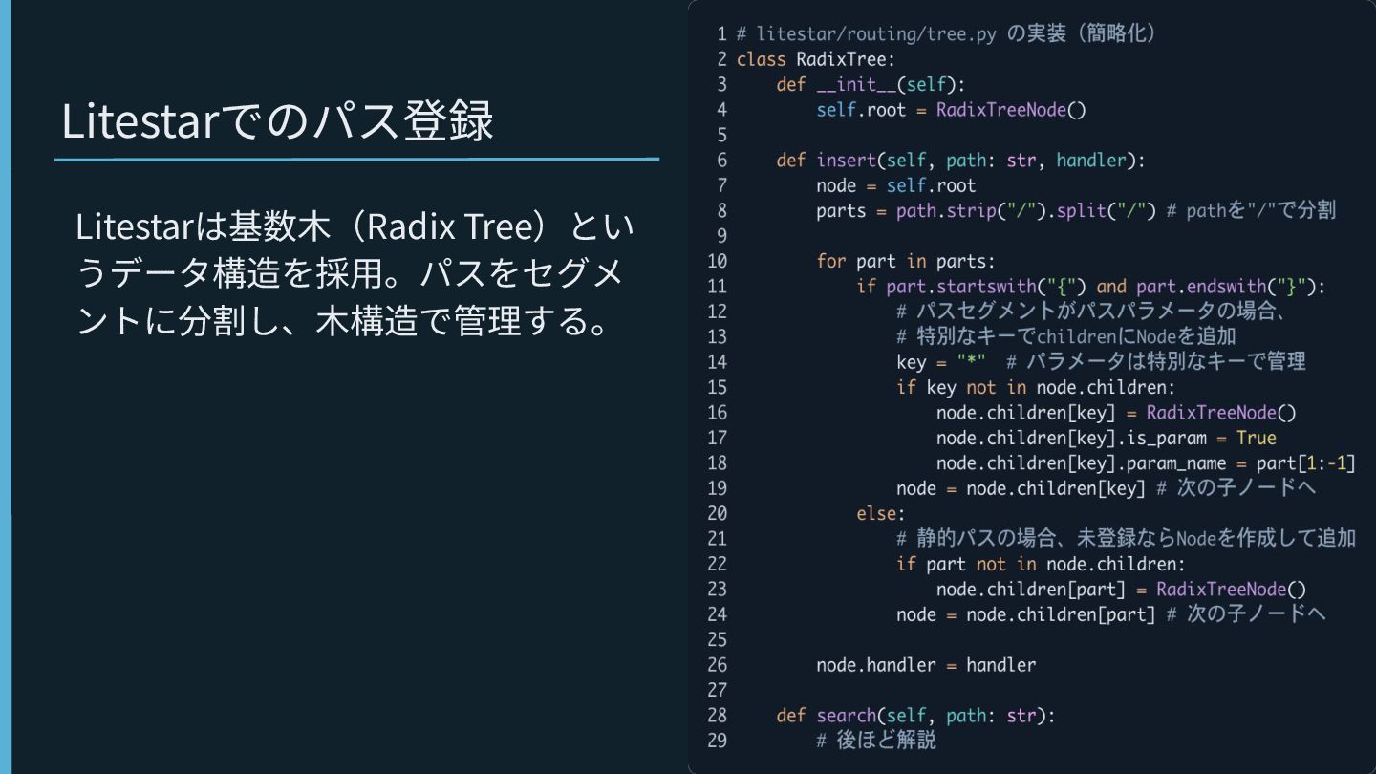Image resolution: width=1376 pixels, height=774 pixels.
Task: Click the line 'node = node.children[part]'
Action: tap(1025, 614)
